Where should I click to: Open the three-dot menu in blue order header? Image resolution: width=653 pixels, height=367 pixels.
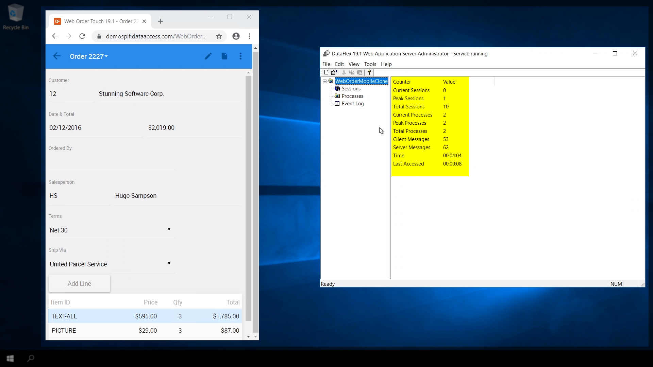tap(241, 56)
